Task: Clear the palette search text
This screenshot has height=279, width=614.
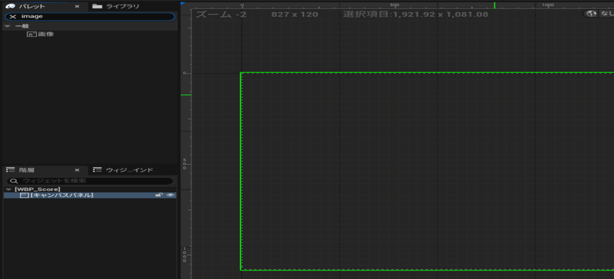Action: pyautogui.click(x=13, y=16)
